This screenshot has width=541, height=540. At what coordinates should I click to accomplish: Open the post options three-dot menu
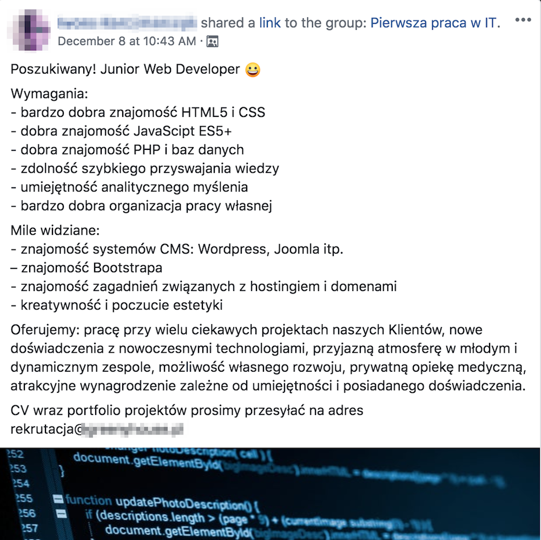pyautogui.click(x=523, y=21)
